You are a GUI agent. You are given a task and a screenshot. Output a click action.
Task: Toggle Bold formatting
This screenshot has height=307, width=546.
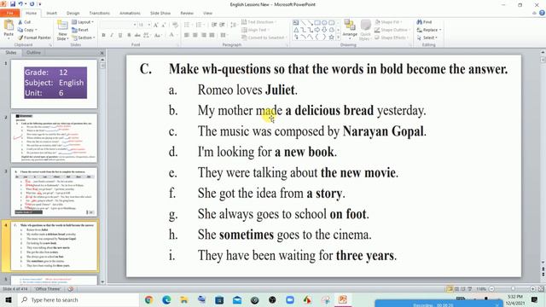[x=103, y=35]
